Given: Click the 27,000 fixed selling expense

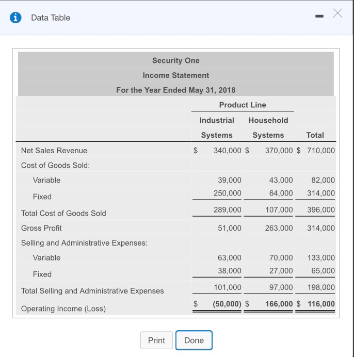Looking at the screenshot, I should click(281, 271).
